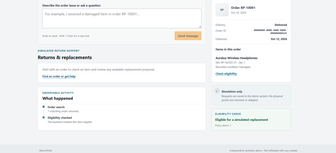
Task: Click the What happened heading
Action: [x=58, y=98]
